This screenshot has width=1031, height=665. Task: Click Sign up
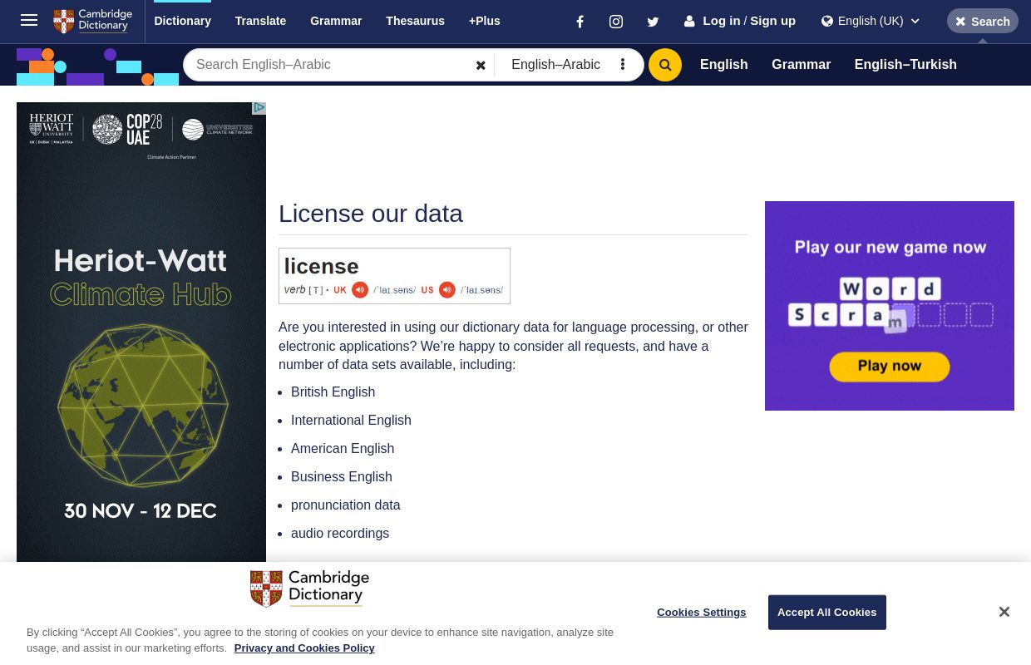pyautogui.click(x=772, y=21)
